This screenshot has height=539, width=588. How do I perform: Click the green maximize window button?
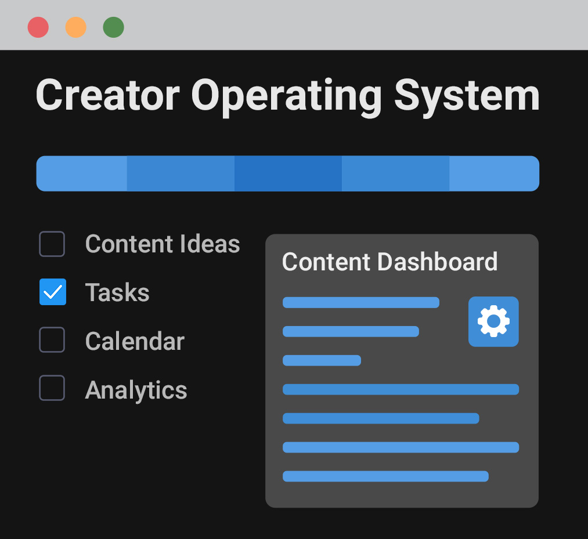click(x=114, y=27)
